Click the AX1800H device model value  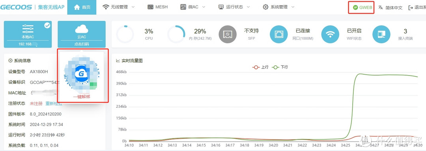[x=39, y=72]
